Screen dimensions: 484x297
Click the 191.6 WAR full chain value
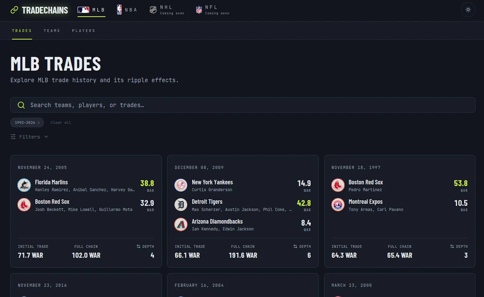pyautogui.click(x=243, y=256)
